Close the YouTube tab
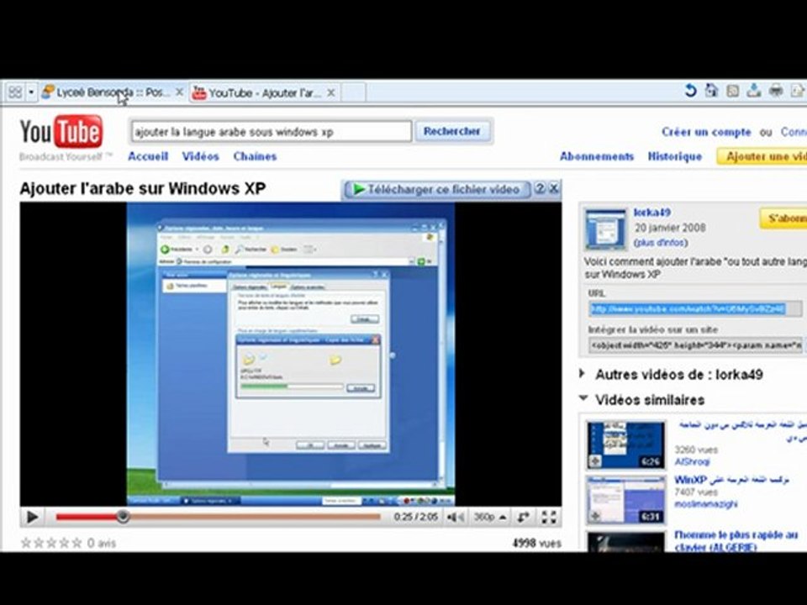This screenshot has height=605, width=807. click(x=331, y=93)
